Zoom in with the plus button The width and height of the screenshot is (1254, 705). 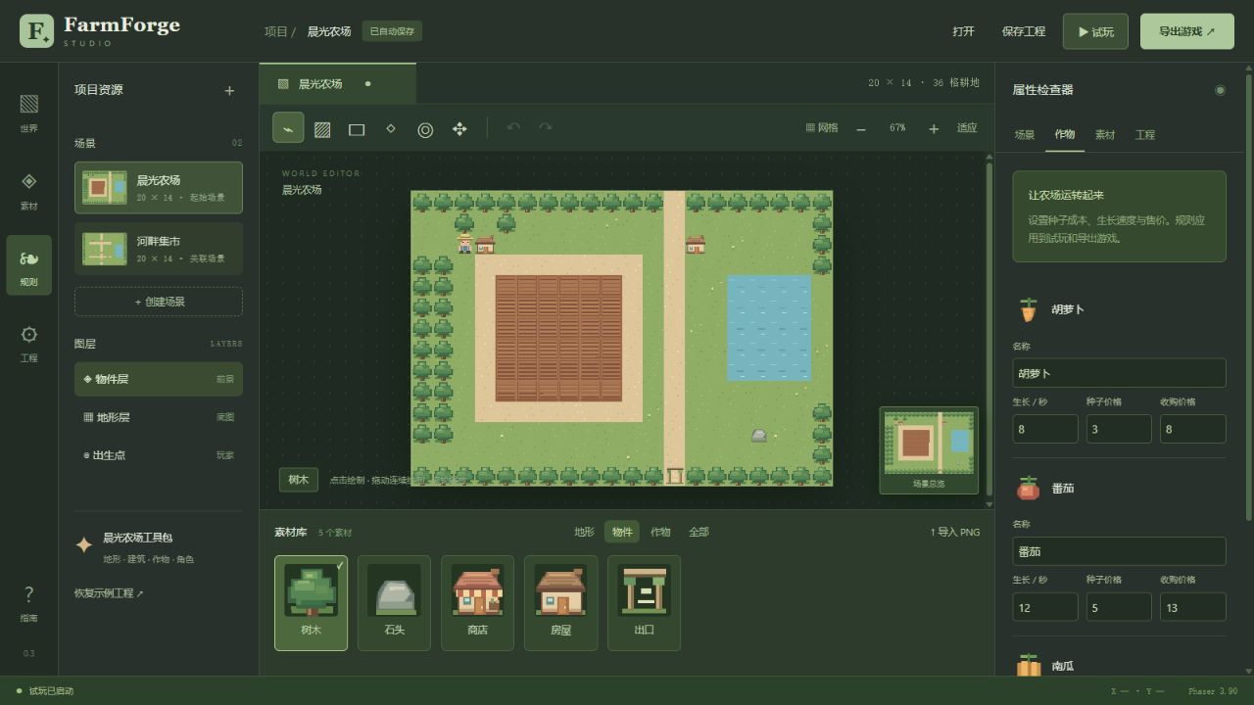click(x=934, y=128)
